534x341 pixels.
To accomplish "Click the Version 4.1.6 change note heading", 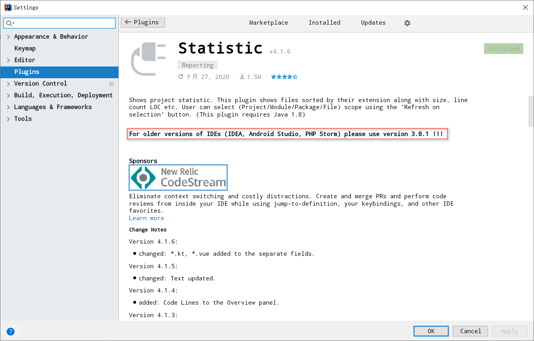I will pos(153,242).
